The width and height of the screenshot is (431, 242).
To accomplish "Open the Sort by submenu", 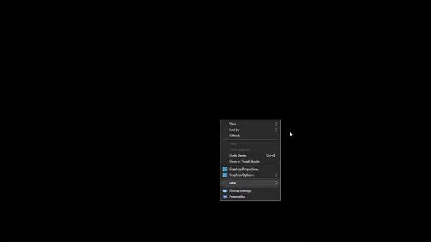I will (250, 130).
